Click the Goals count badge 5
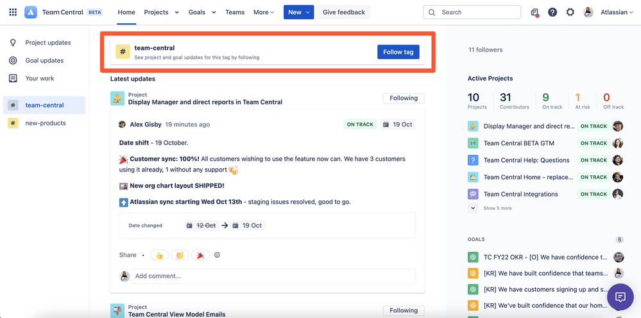The height and width of the screenshot is (318, 641). [x=620, y=240]
